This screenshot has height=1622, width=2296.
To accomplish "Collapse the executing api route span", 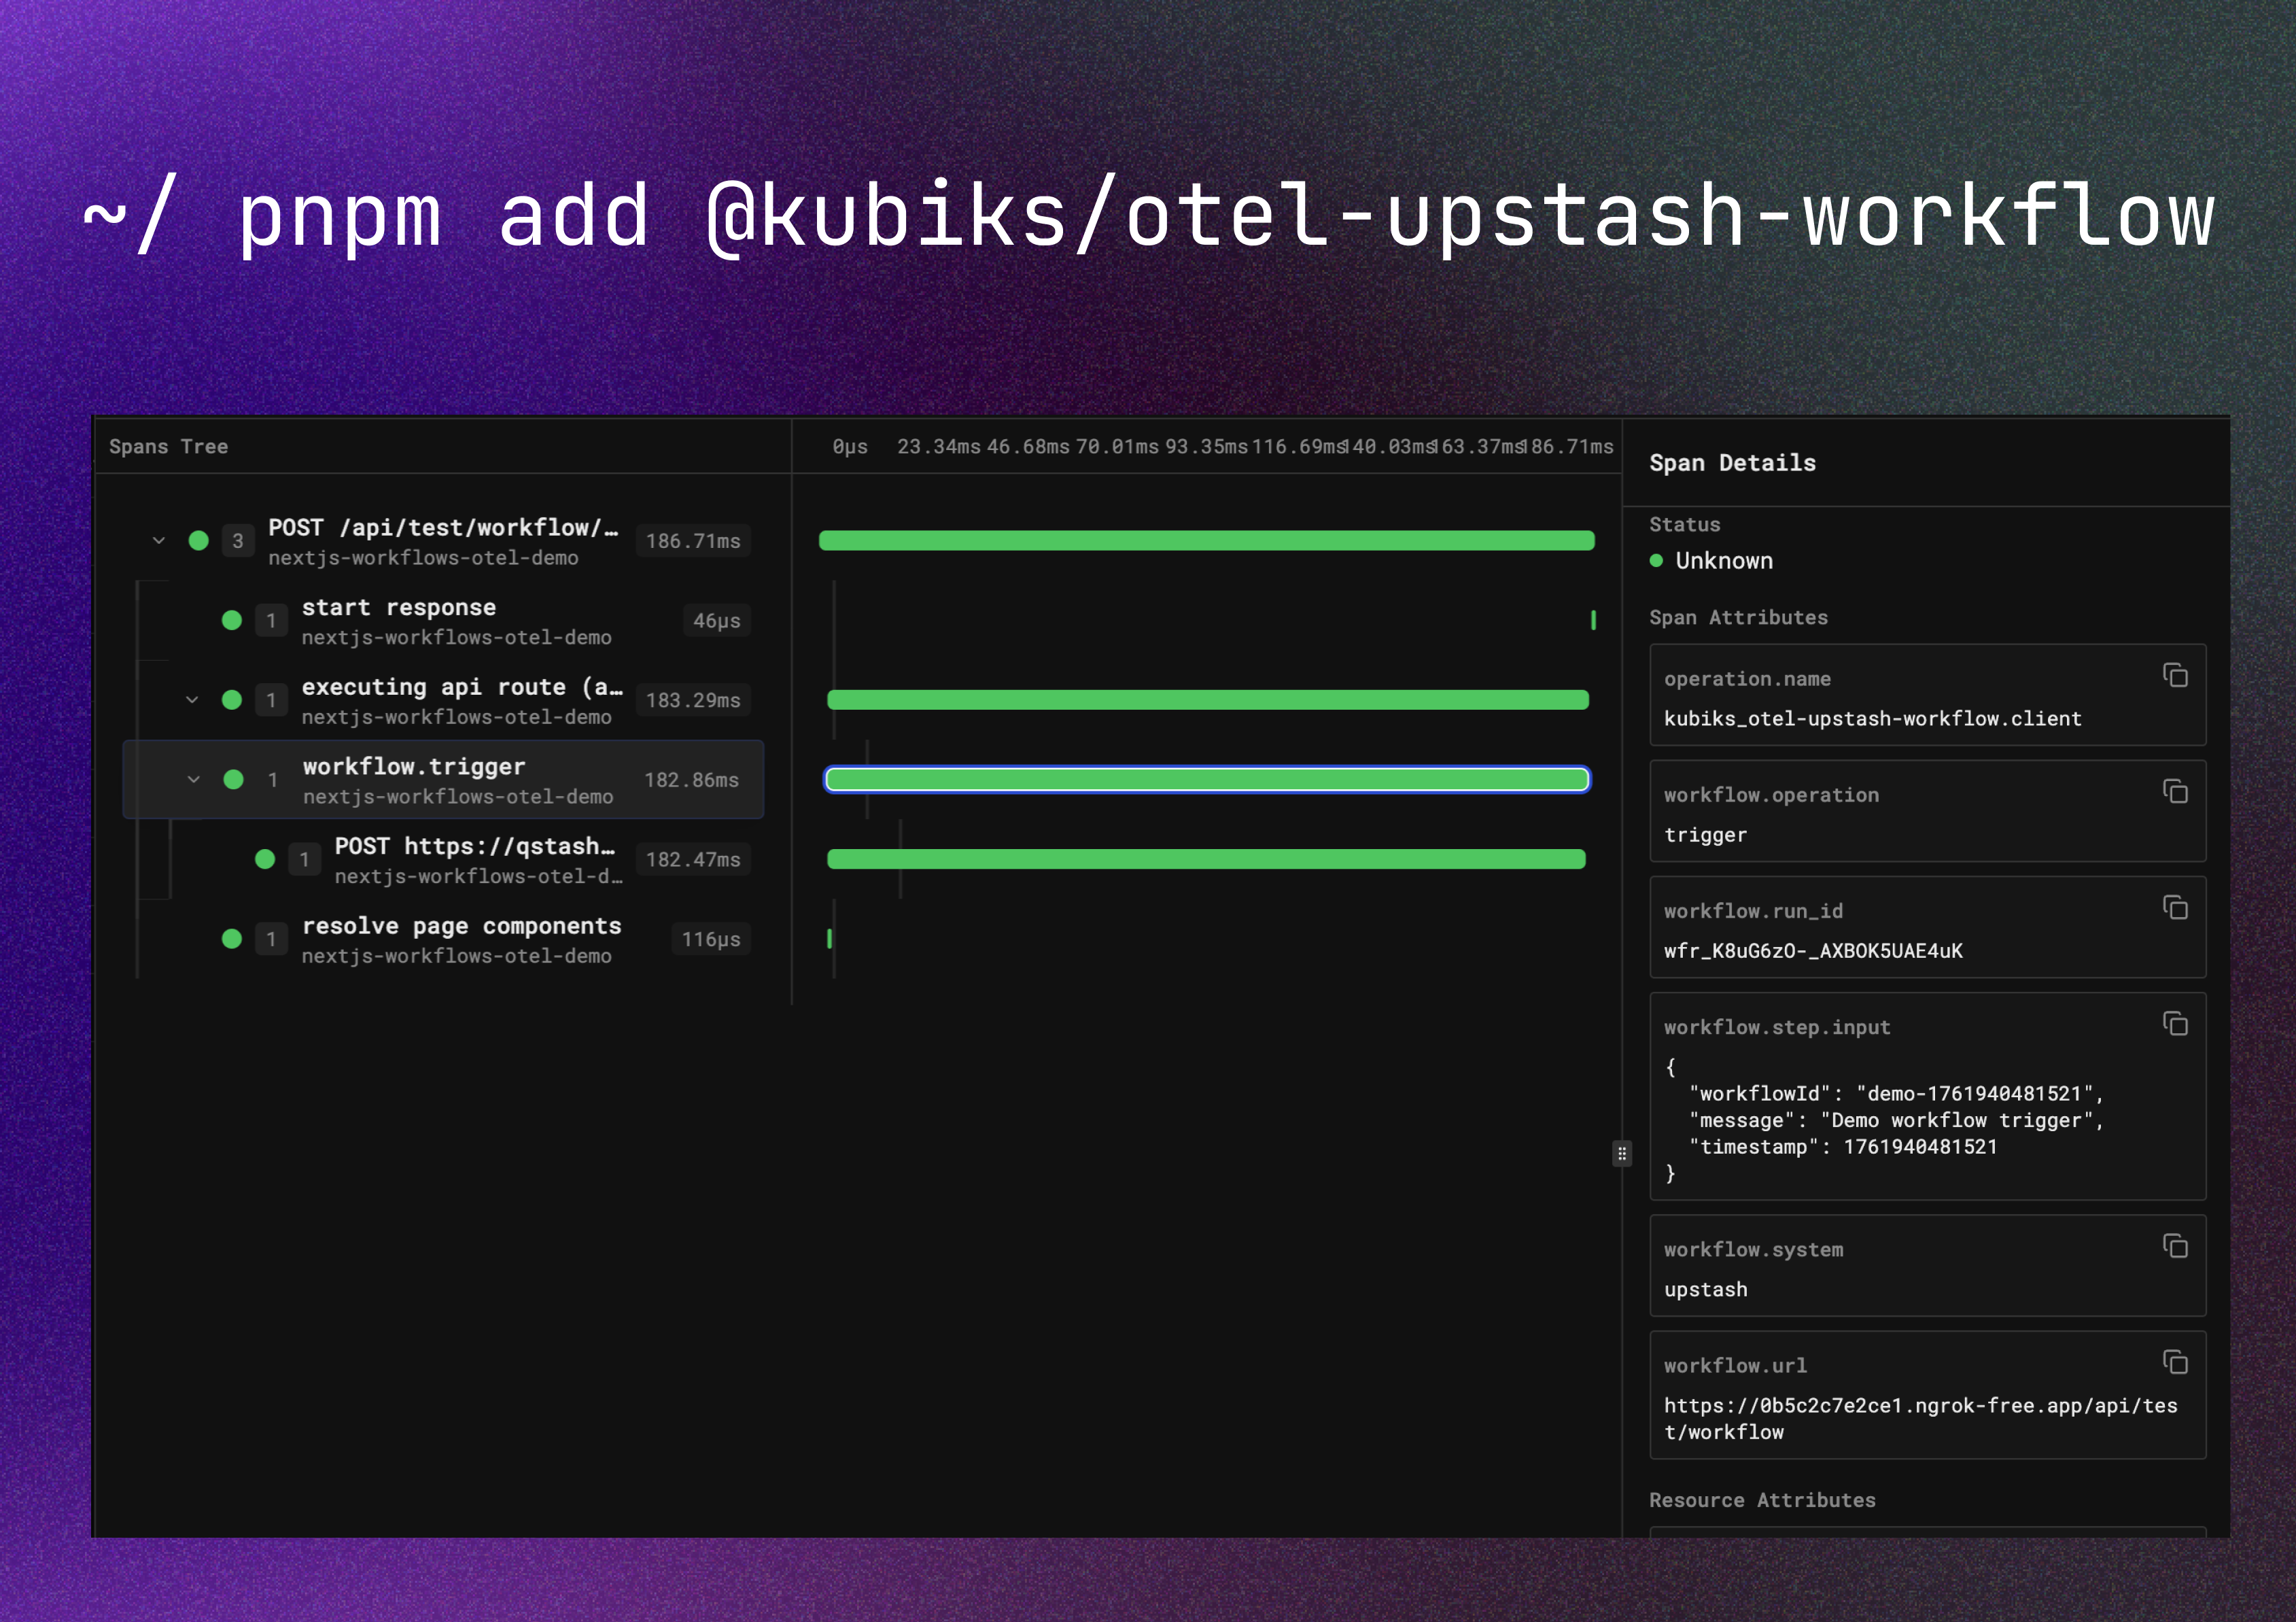I will point(192,700).
